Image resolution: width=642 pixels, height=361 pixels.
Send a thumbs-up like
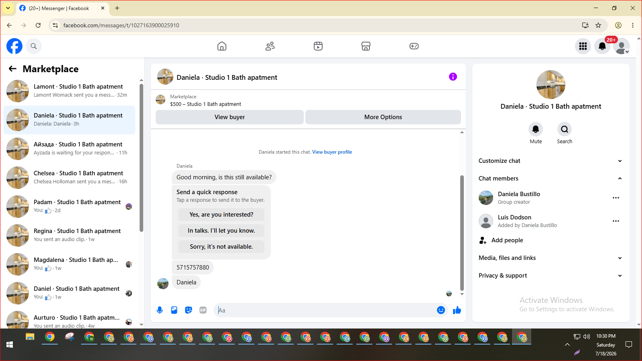coord(457,310)
